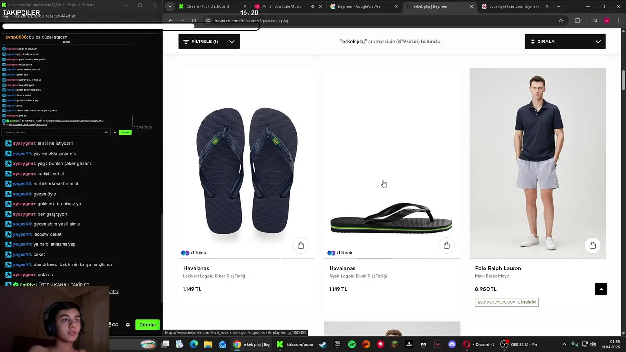Open navy Havaianas flip-flops product image
The height and width of the screenshot is (352, 626).
tap(246, 164)
